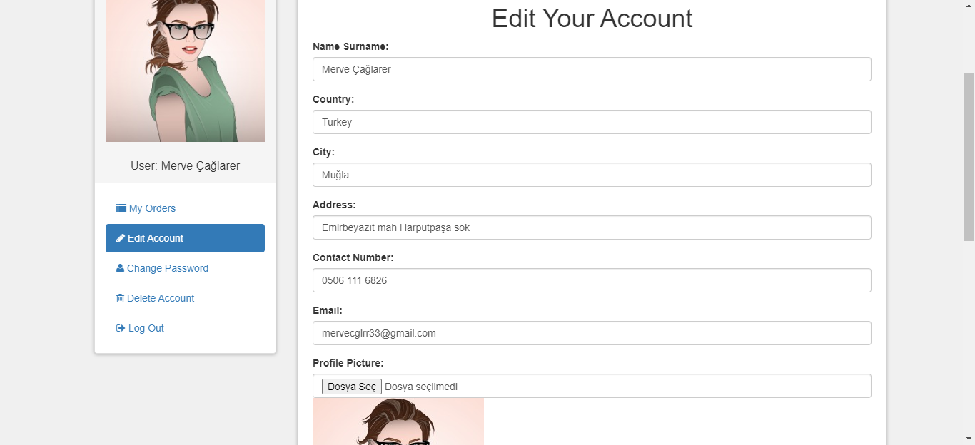Click the highlighted Edit Account sidebar entry
The height and width of the screenshot is (445, 975).
tap(185, 237)
